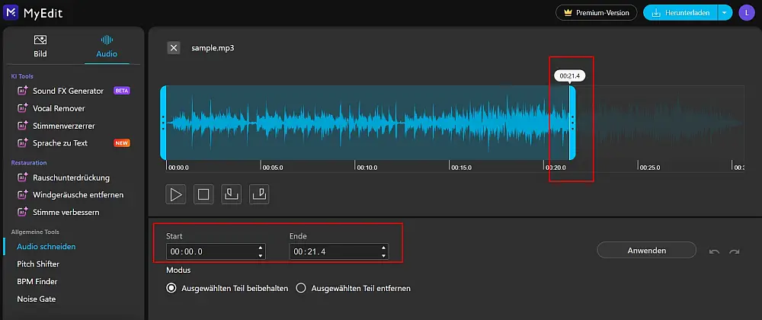Click the right trim handle on waveform
The width and height of the screenshot is (762, 320).
click(x=572, y=122)
